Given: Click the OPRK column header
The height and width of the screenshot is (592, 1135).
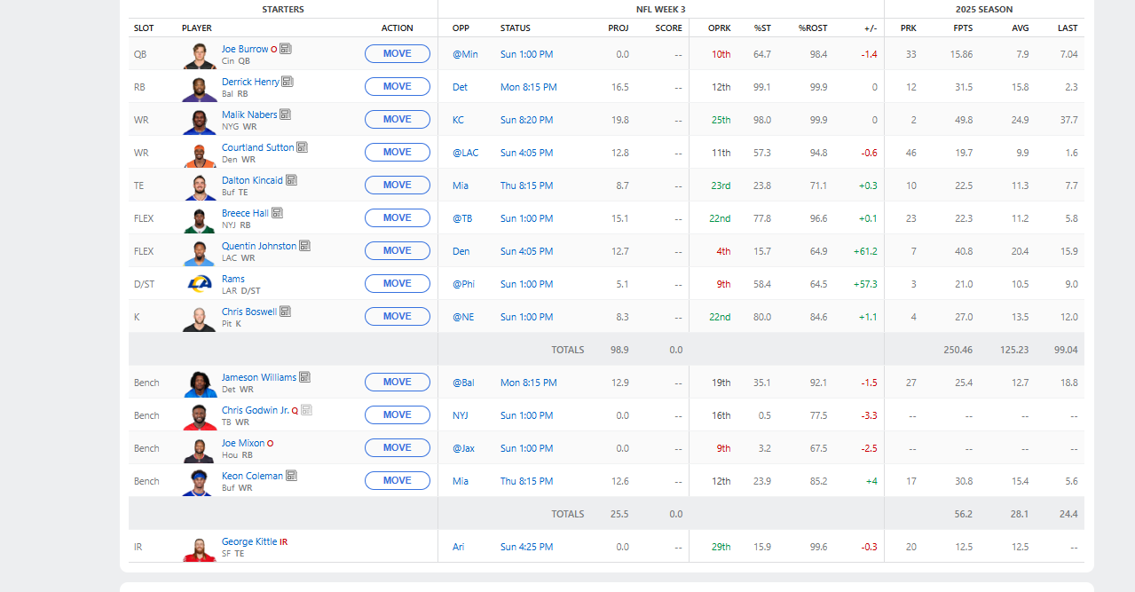Looking at the screenshot, I should [720, 28].
